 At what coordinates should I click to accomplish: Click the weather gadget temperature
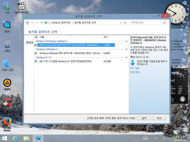tap(181, 76)
